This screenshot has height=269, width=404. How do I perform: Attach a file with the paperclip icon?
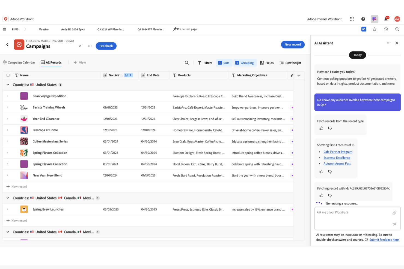pyautogui.click(x=394, y=213)
